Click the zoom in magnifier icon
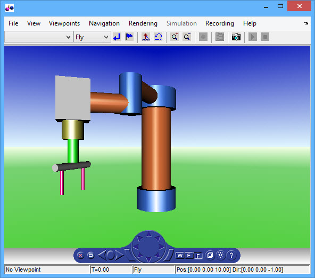 tap(175, 37)
